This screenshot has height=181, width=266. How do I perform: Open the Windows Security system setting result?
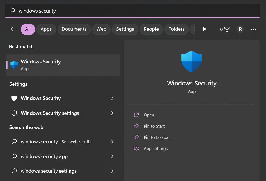point(63,98)
